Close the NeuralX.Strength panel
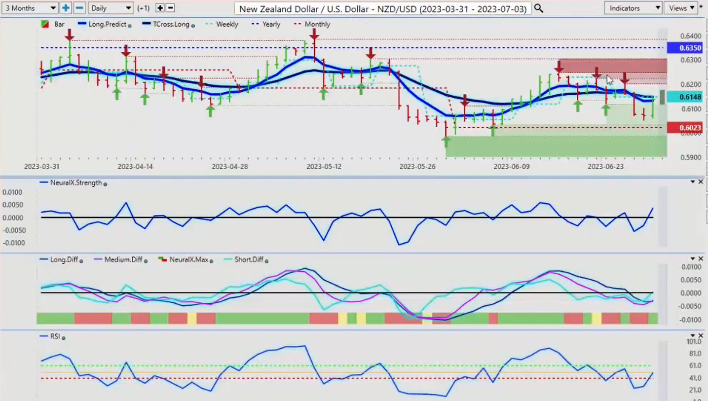This screenshot has height=401, width=708. [x=701, y=182]
